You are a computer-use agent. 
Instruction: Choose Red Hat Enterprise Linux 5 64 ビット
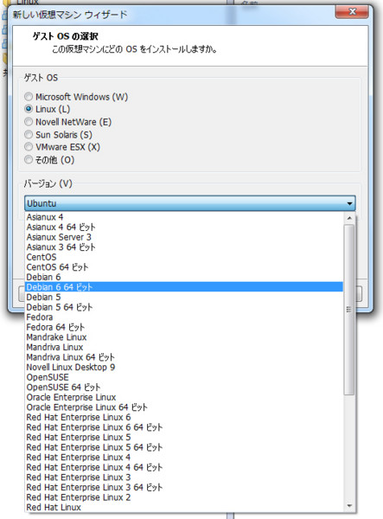184,447
